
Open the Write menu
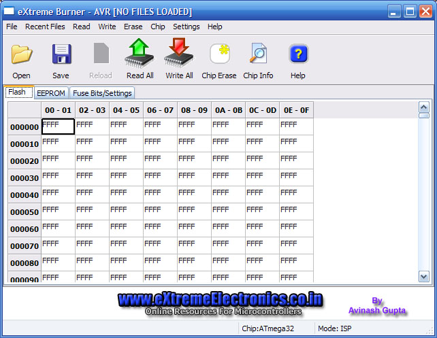(107, 27)
